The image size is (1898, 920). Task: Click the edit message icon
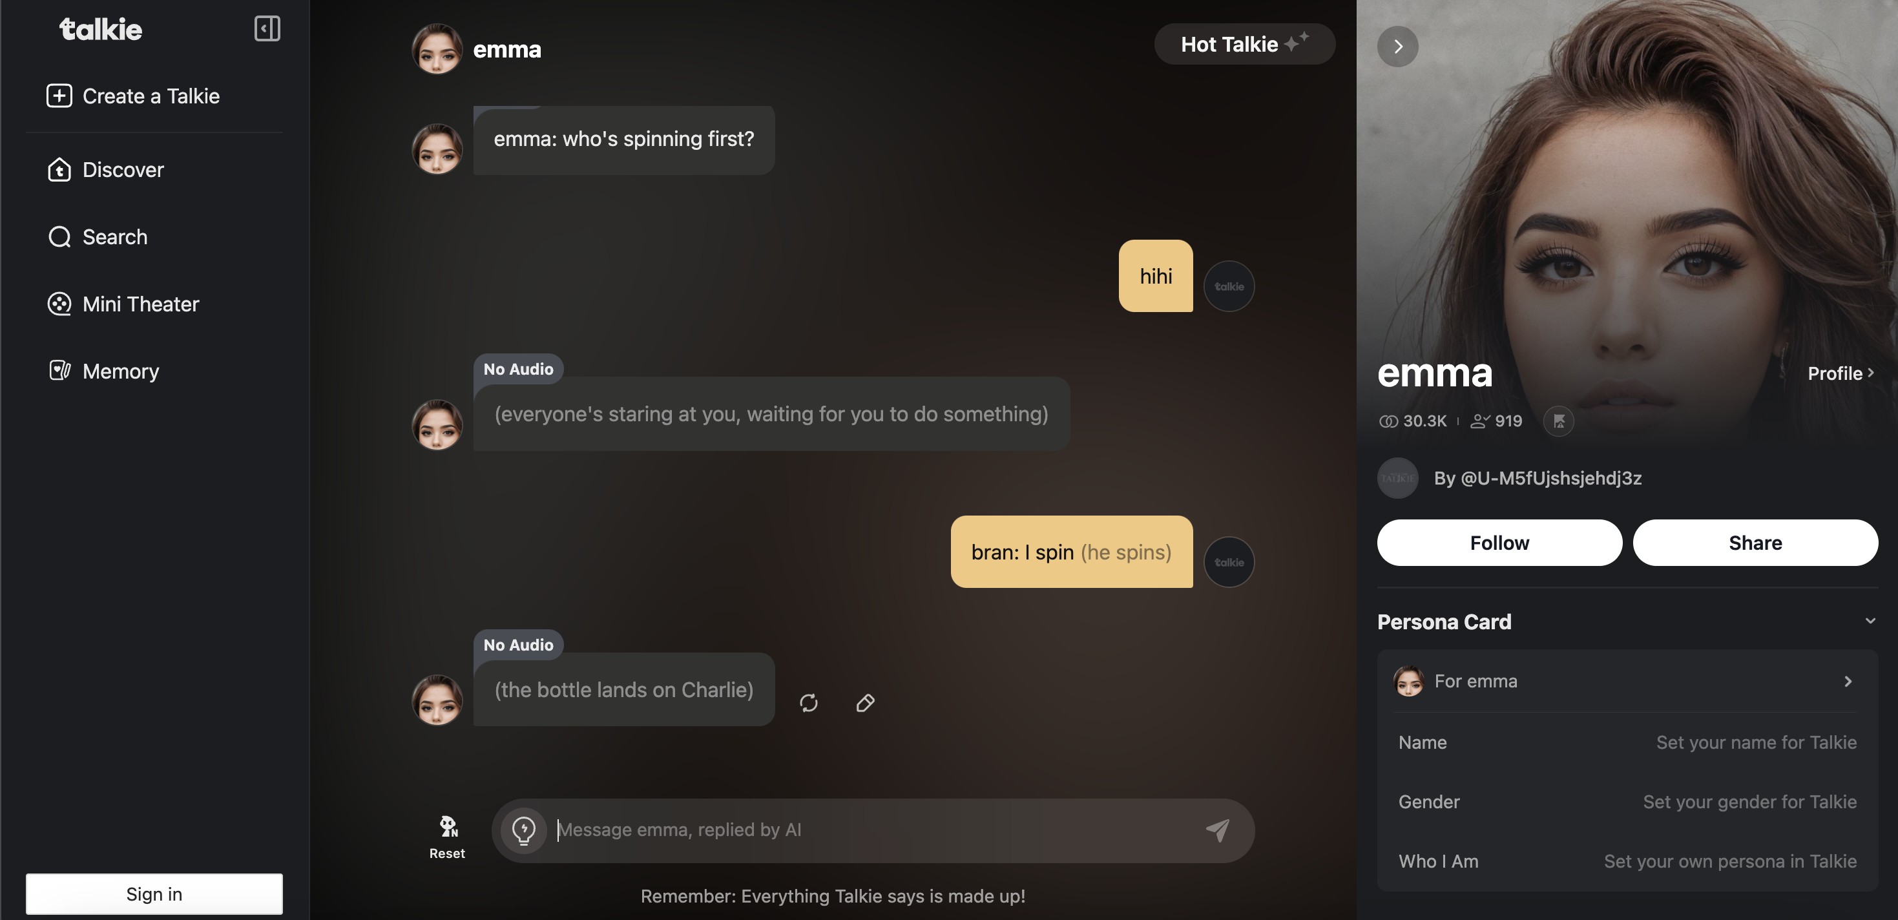(x=864, y=702)
